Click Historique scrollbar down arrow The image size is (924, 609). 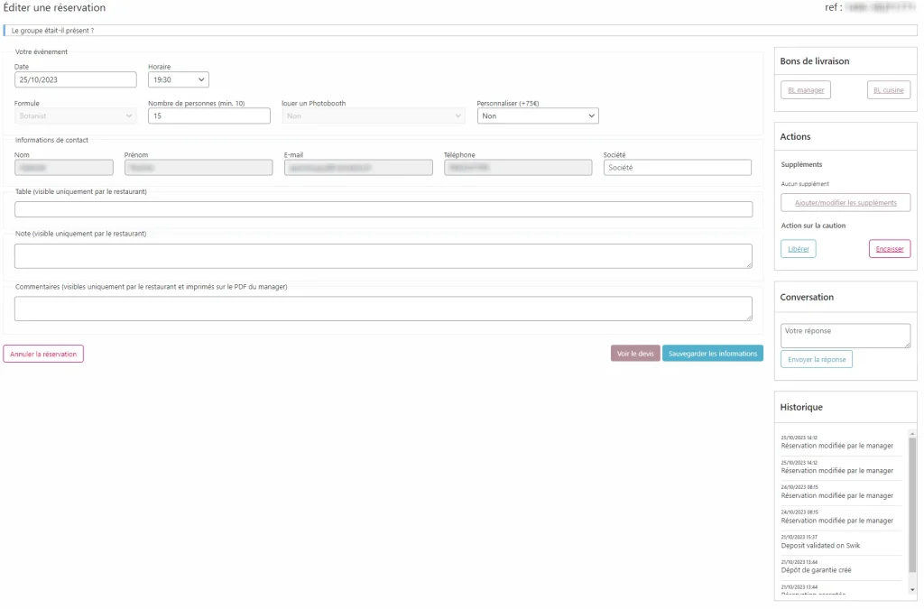(x=912, y=590)
